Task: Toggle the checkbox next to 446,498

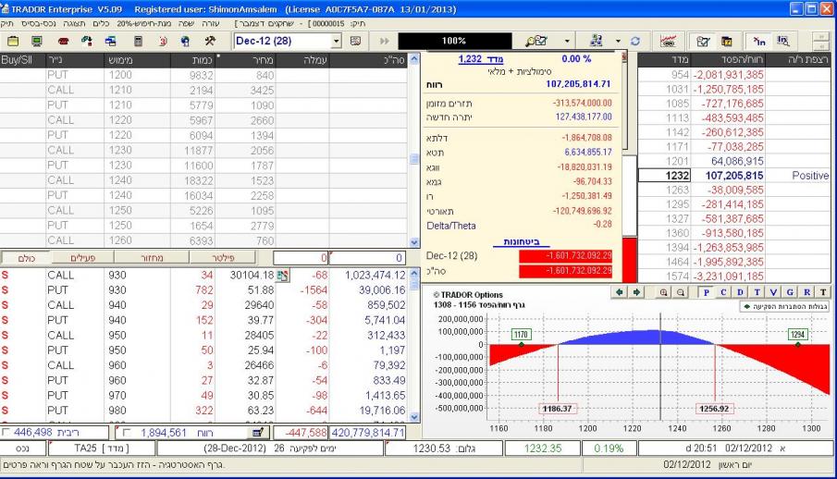Action: click(8, 432)
